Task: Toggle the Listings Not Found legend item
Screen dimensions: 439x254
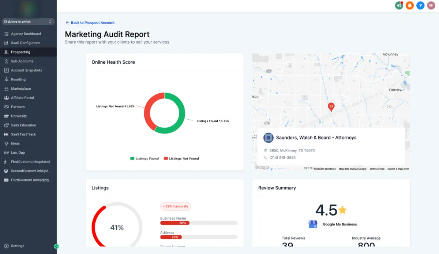Action: coord(181,158)
